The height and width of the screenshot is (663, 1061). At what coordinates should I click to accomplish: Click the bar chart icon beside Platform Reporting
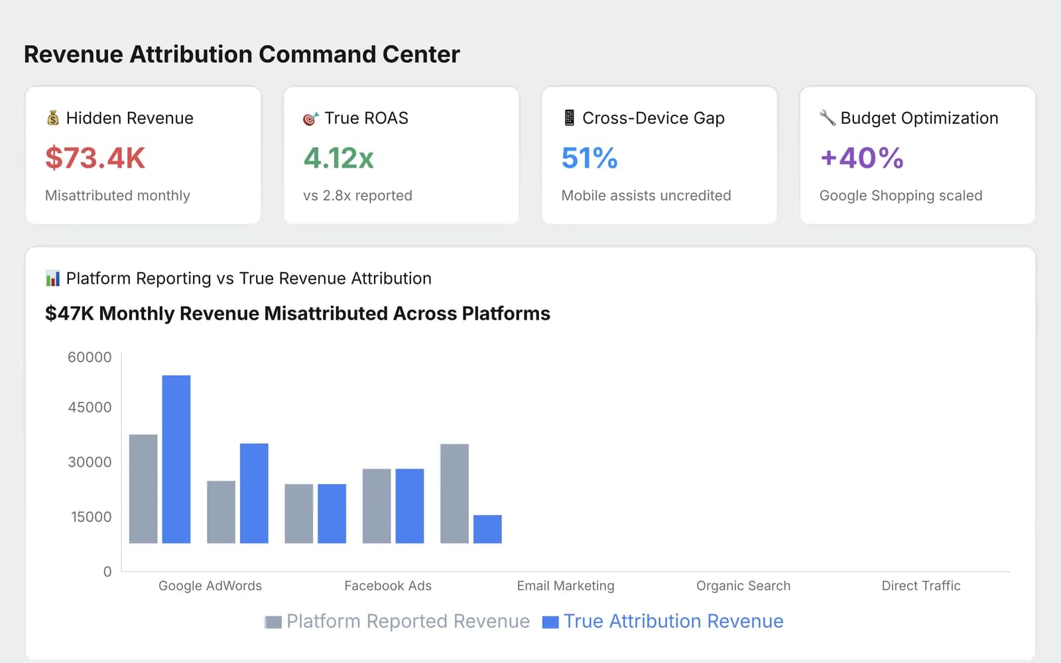53,278
